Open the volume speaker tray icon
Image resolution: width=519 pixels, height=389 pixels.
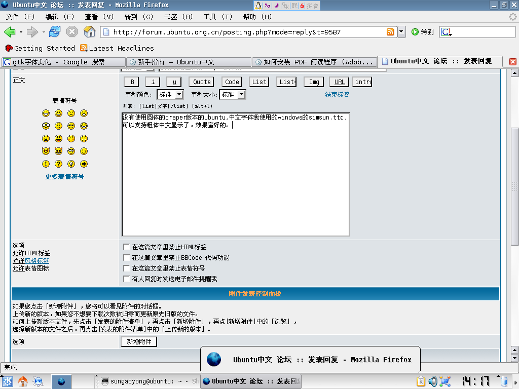433,381
